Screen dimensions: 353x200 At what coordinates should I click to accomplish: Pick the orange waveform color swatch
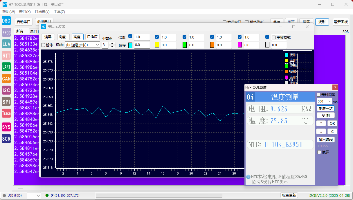point(212,45)
